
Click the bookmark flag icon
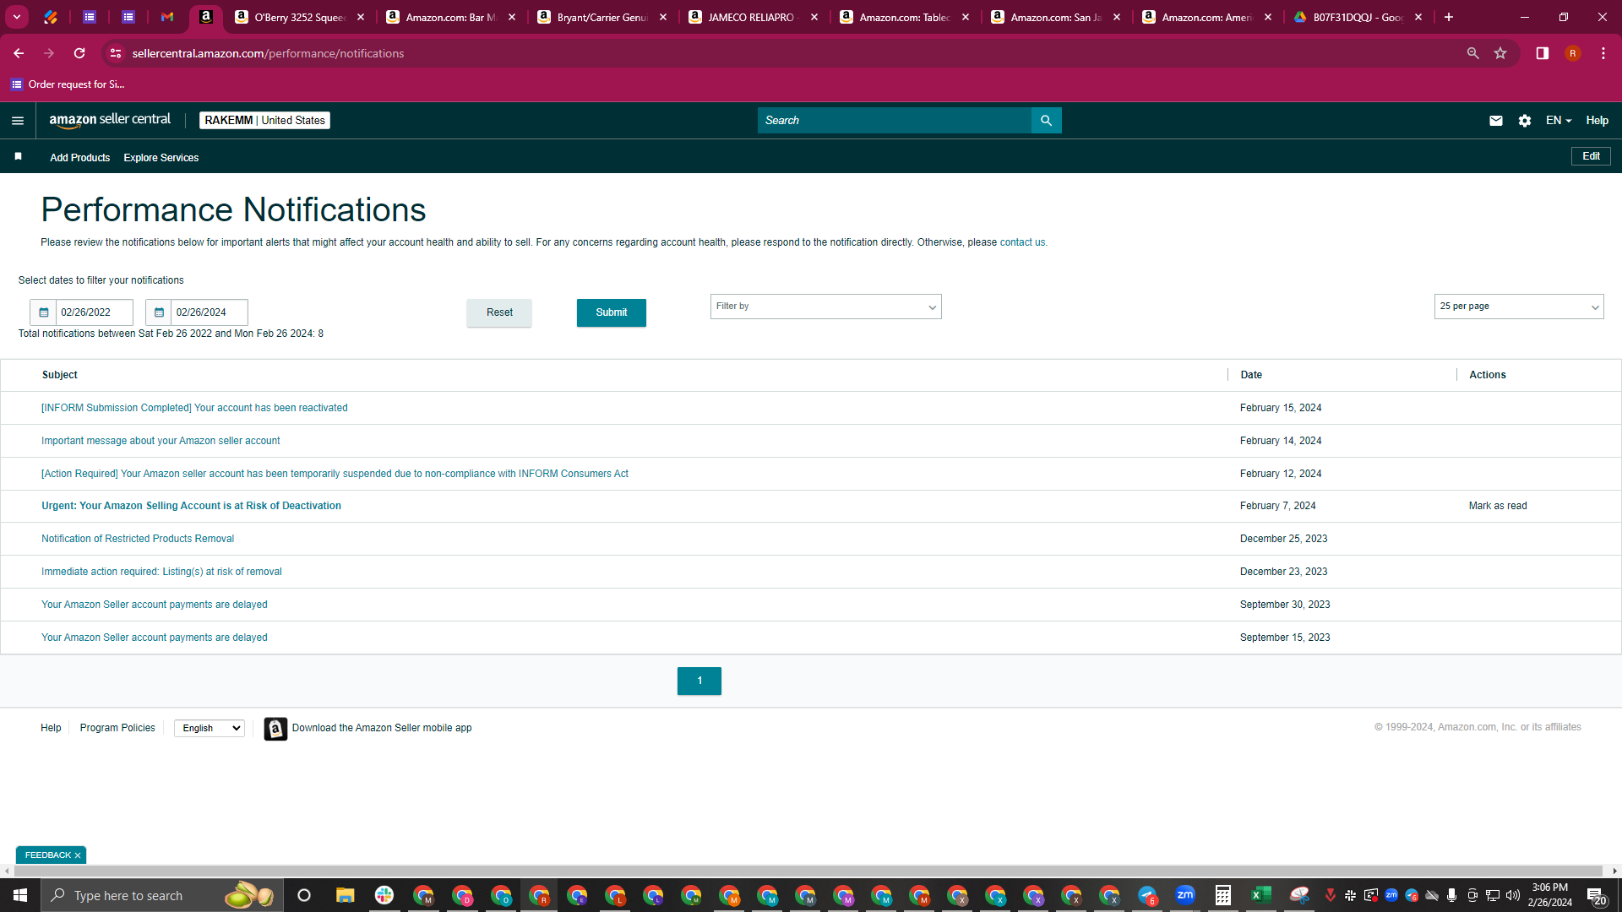point(19,157)
